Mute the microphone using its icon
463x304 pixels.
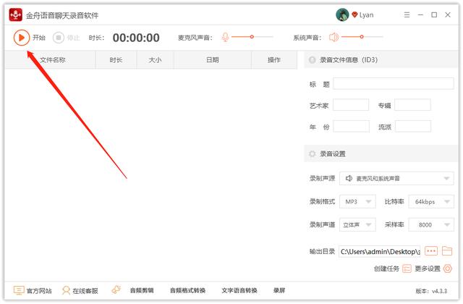[x=225, y=37]
